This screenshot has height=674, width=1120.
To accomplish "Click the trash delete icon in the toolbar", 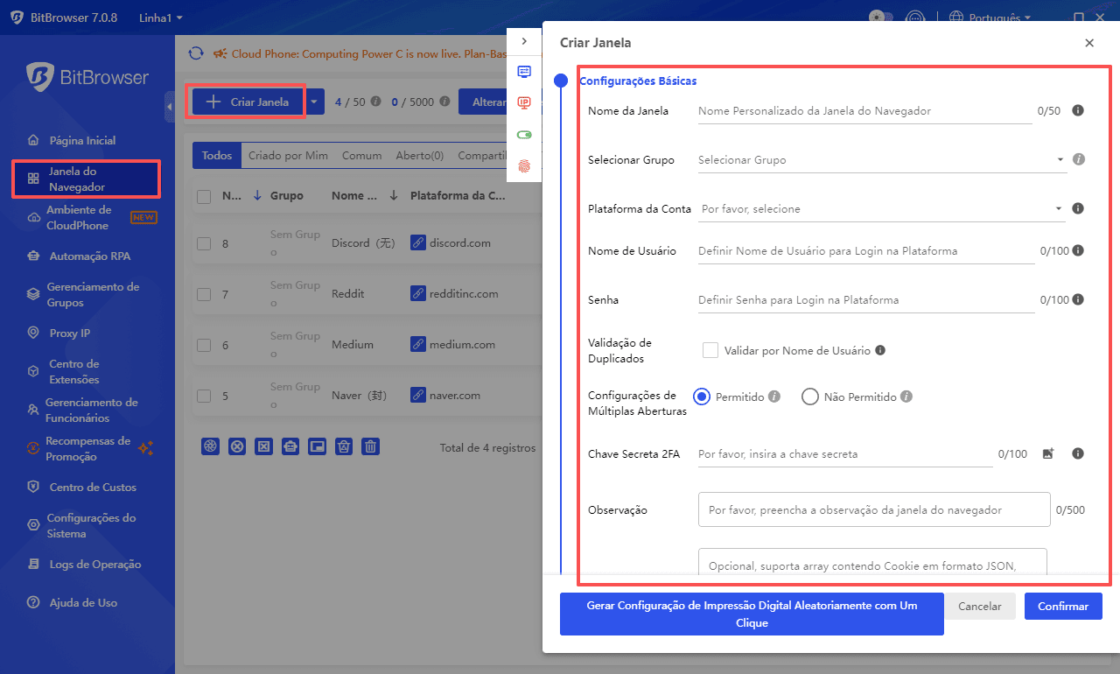I will pos(370,446).
